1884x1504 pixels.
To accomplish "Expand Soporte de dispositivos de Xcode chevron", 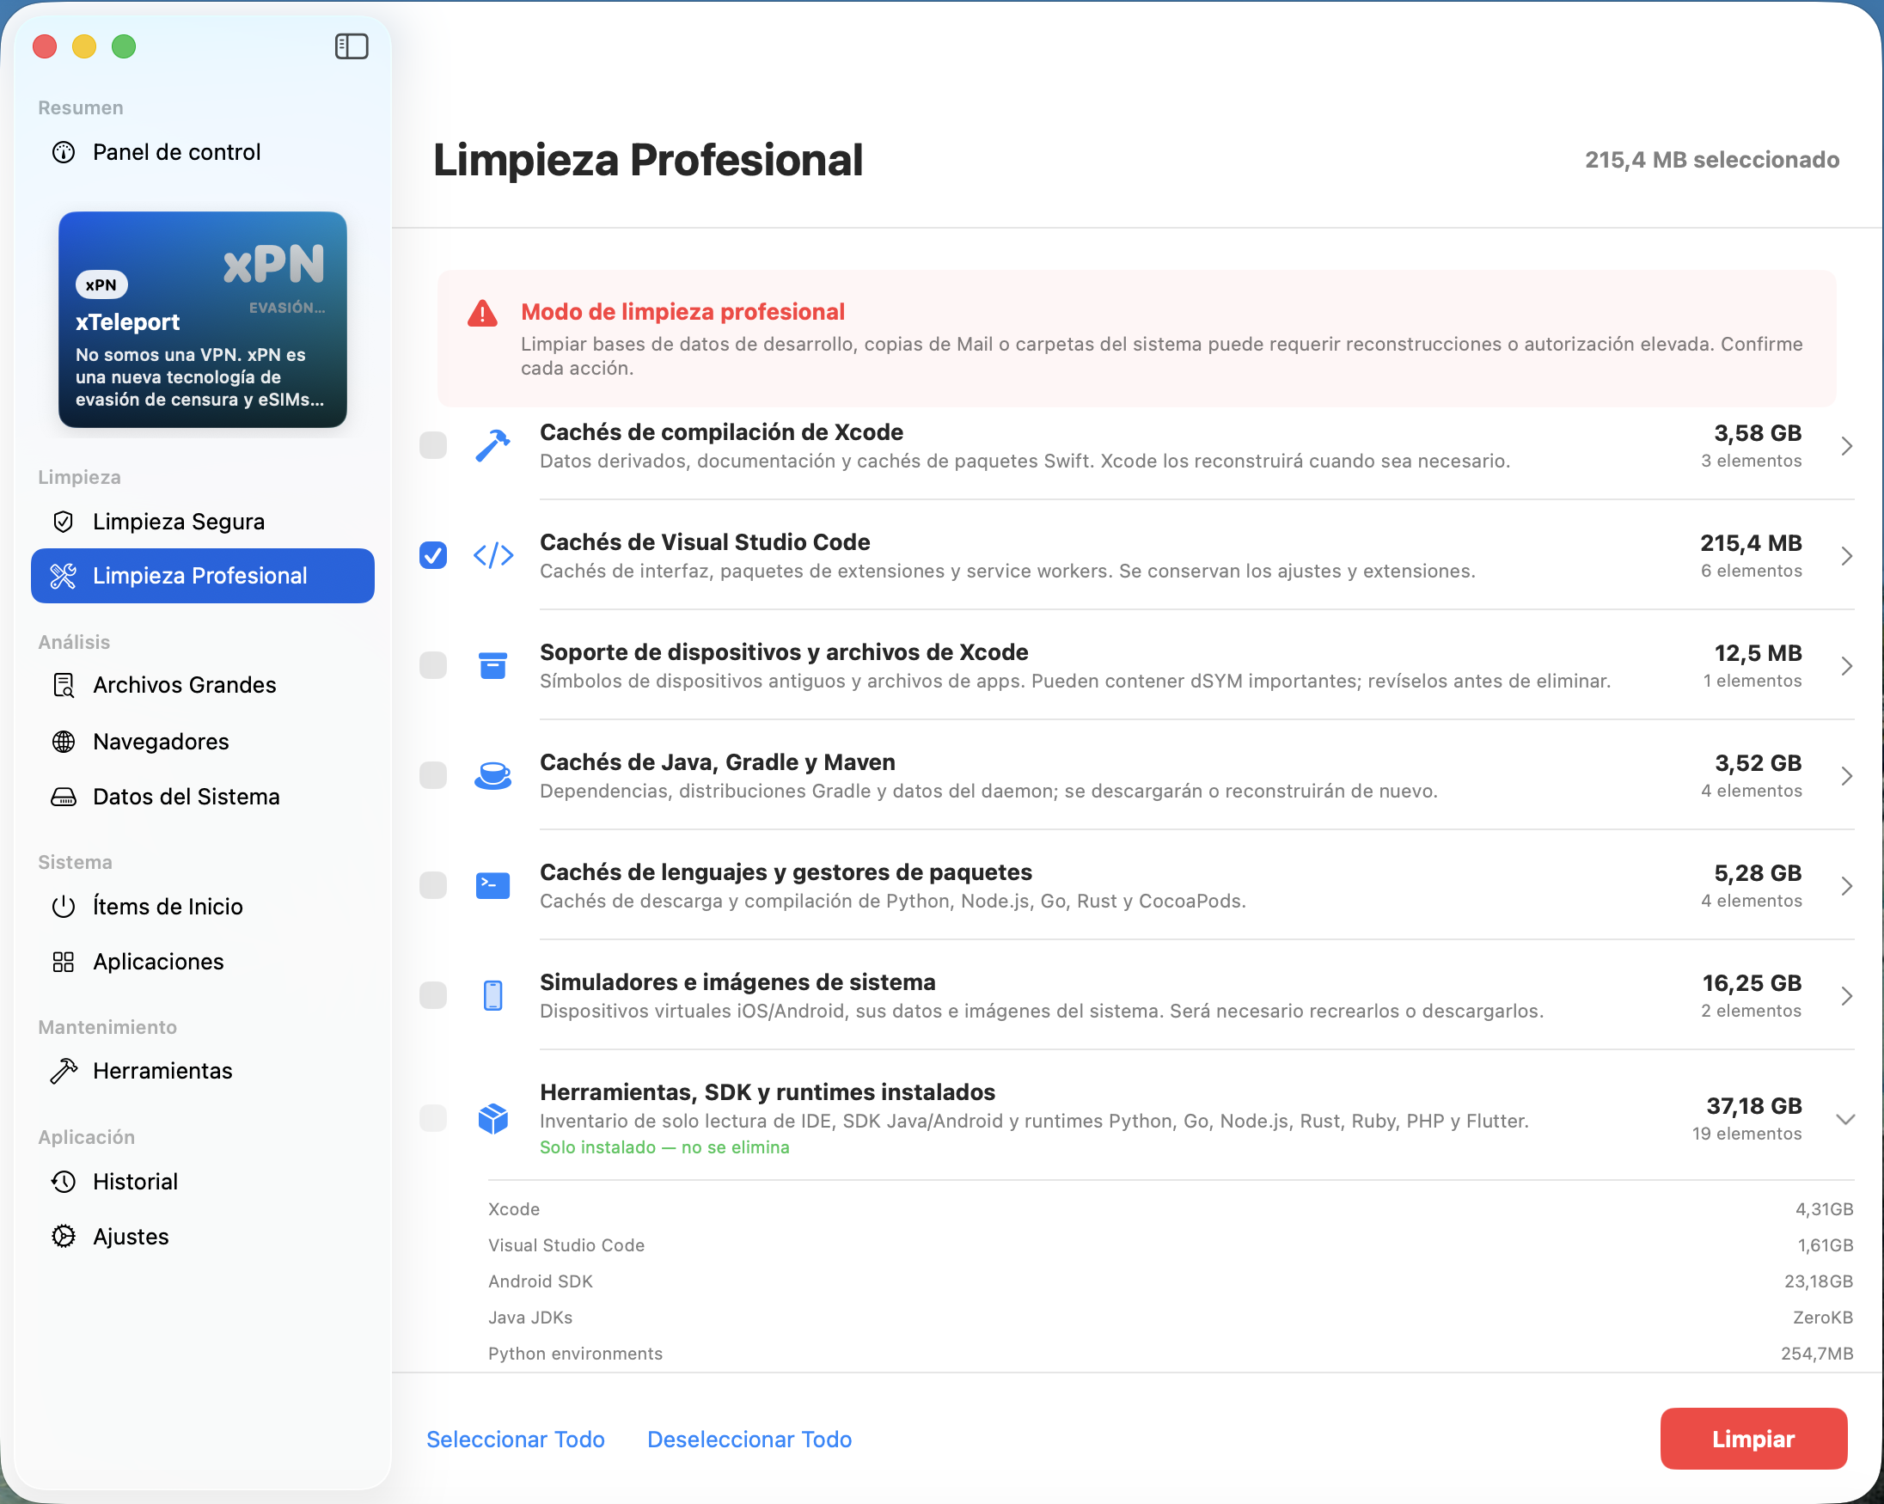I will point(1846,666).
